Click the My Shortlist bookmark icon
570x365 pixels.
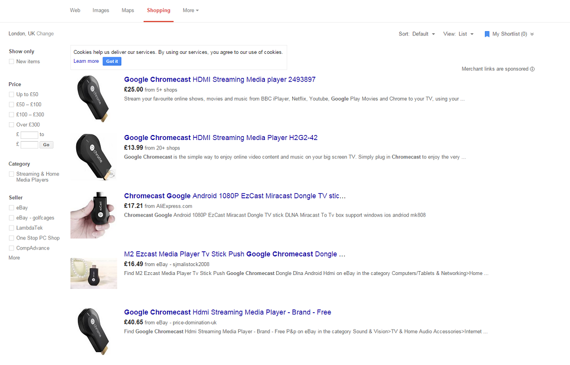(x=487, y=34)
